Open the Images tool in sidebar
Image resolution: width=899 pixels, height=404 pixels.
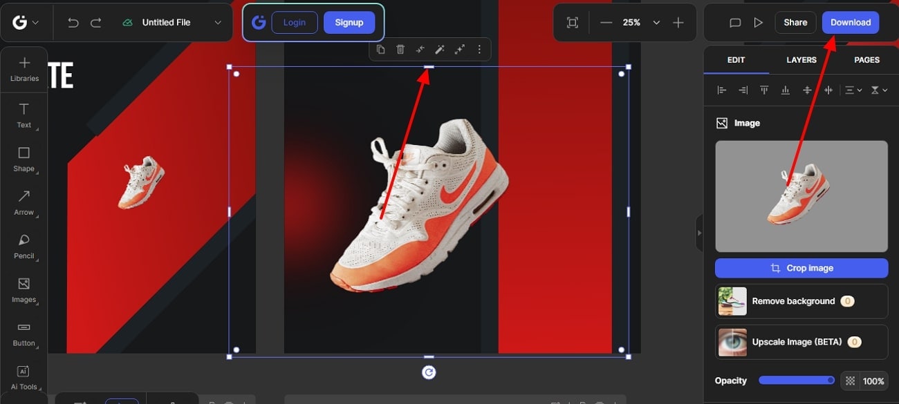click(24, 290)
